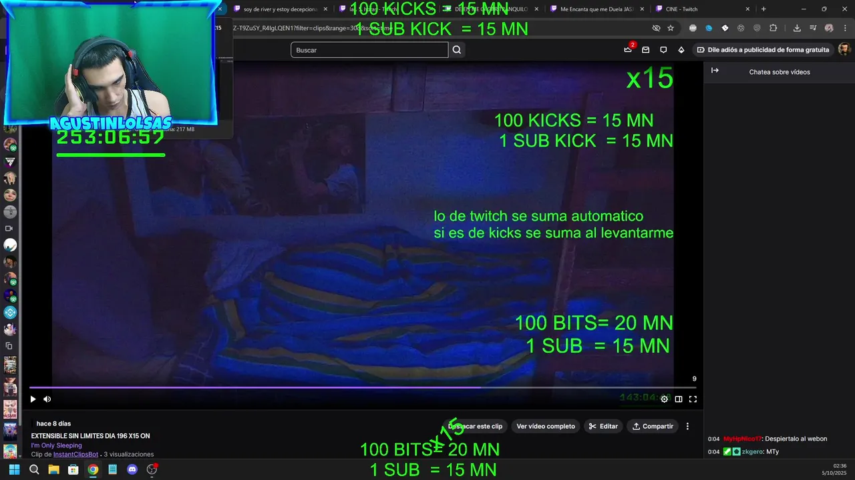
Task: Open sidebar camera icon under channels
Action: click(9, 229)
